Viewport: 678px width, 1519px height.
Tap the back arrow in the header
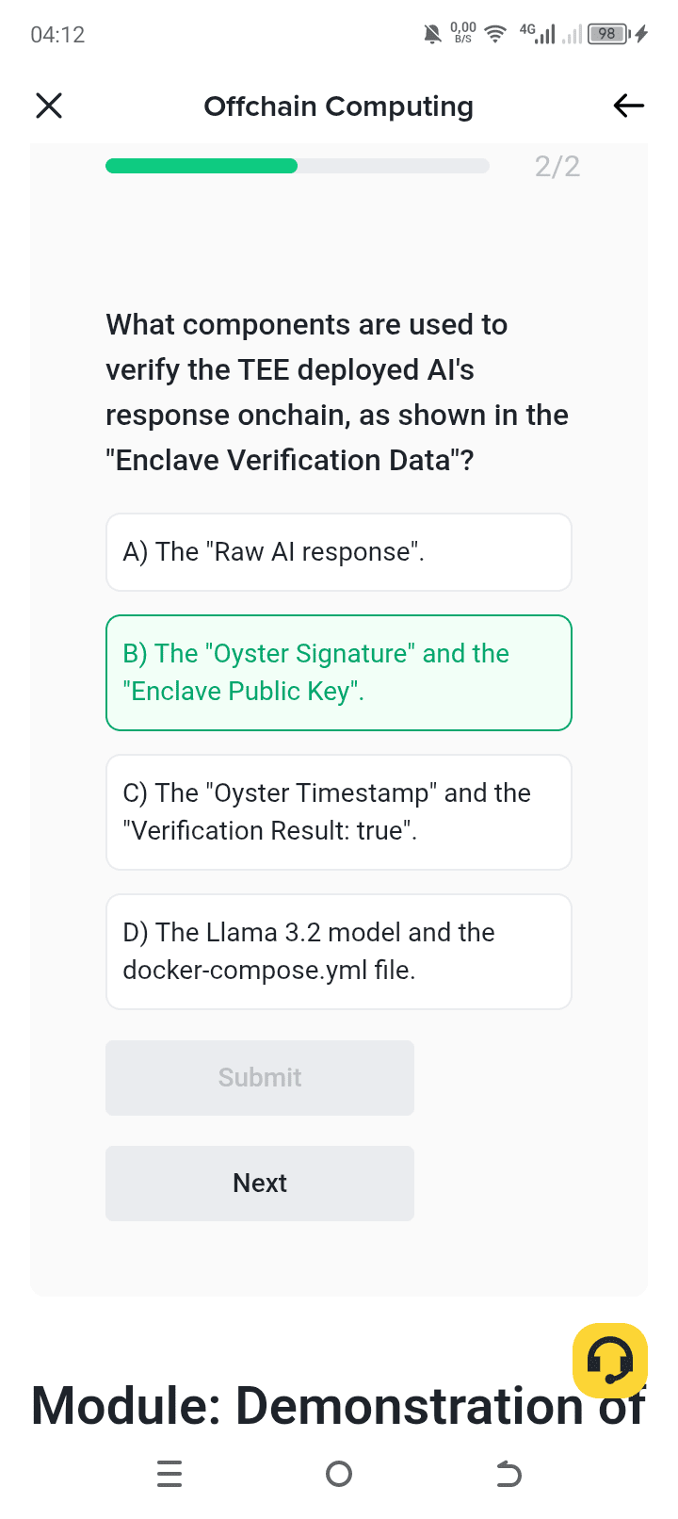[x=628, y=106]
